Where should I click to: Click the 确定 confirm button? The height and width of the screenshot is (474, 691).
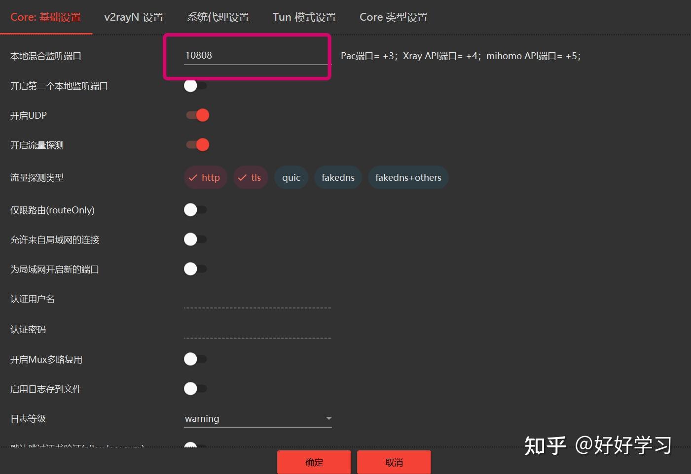(314, 462)
